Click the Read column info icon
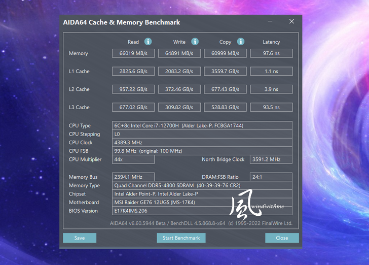The height and width of the screenshot is (265, 369). tap(148, 42)
